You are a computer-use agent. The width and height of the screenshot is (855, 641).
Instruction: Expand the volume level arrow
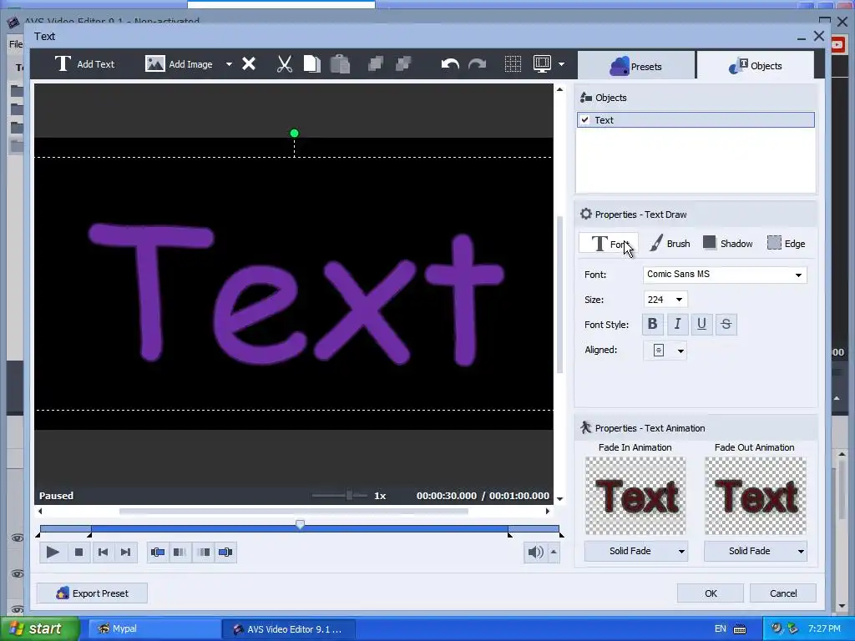tap(554, 553)
